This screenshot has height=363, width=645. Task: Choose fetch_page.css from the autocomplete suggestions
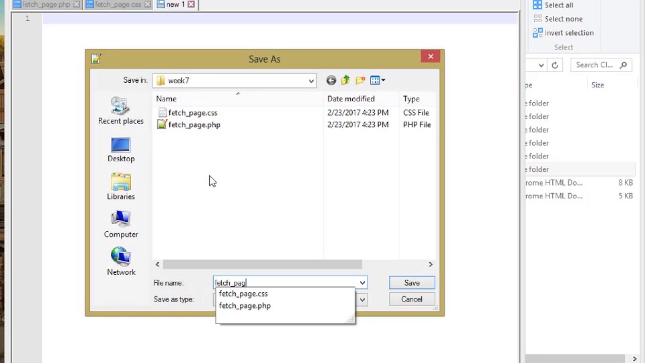coord(243,294)
